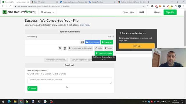
Task: Launch Microsoft Edge from the taskbar
Action: tap(9, 101)
